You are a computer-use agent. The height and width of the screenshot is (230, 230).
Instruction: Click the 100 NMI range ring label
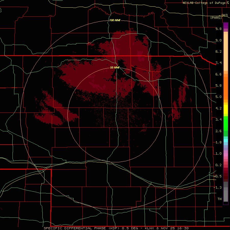click(x=115, y=20)
